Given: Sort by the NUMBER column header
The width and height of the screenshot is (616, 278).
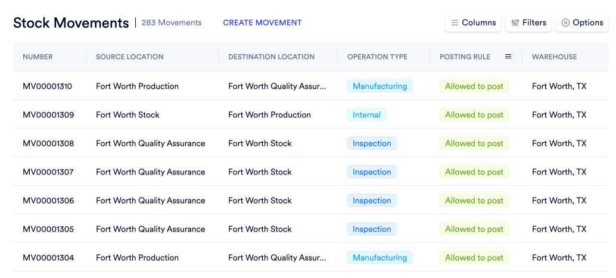Looking at the screenshot, I should click(38, 57).
